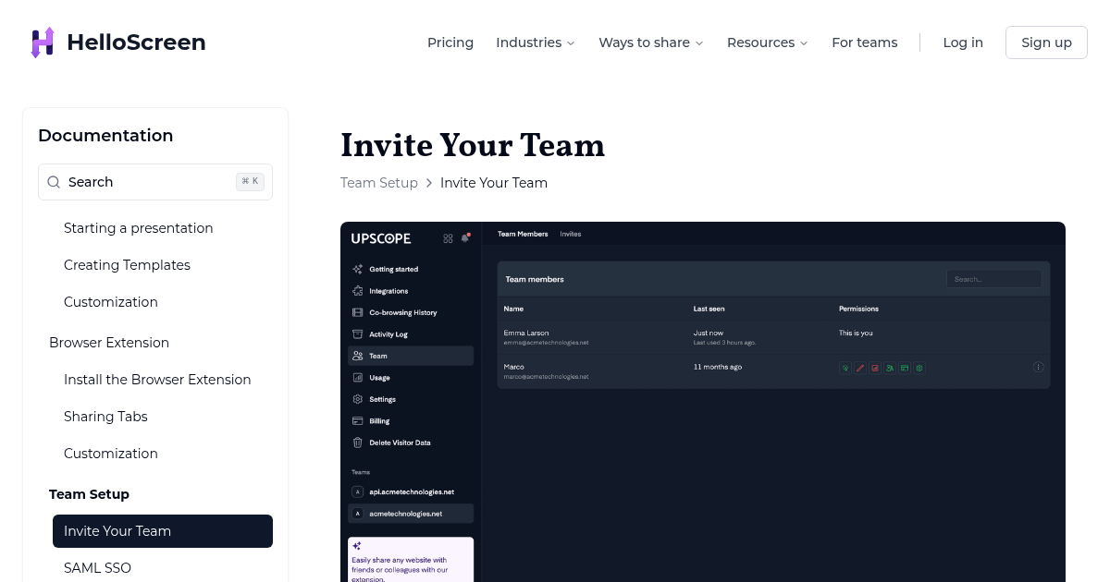Click the Log in link
1110x582 pixels.
[963, 42]
